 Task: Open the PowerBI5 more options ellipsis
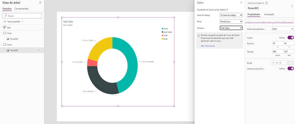pyautogui.click(x=39, y=50)
